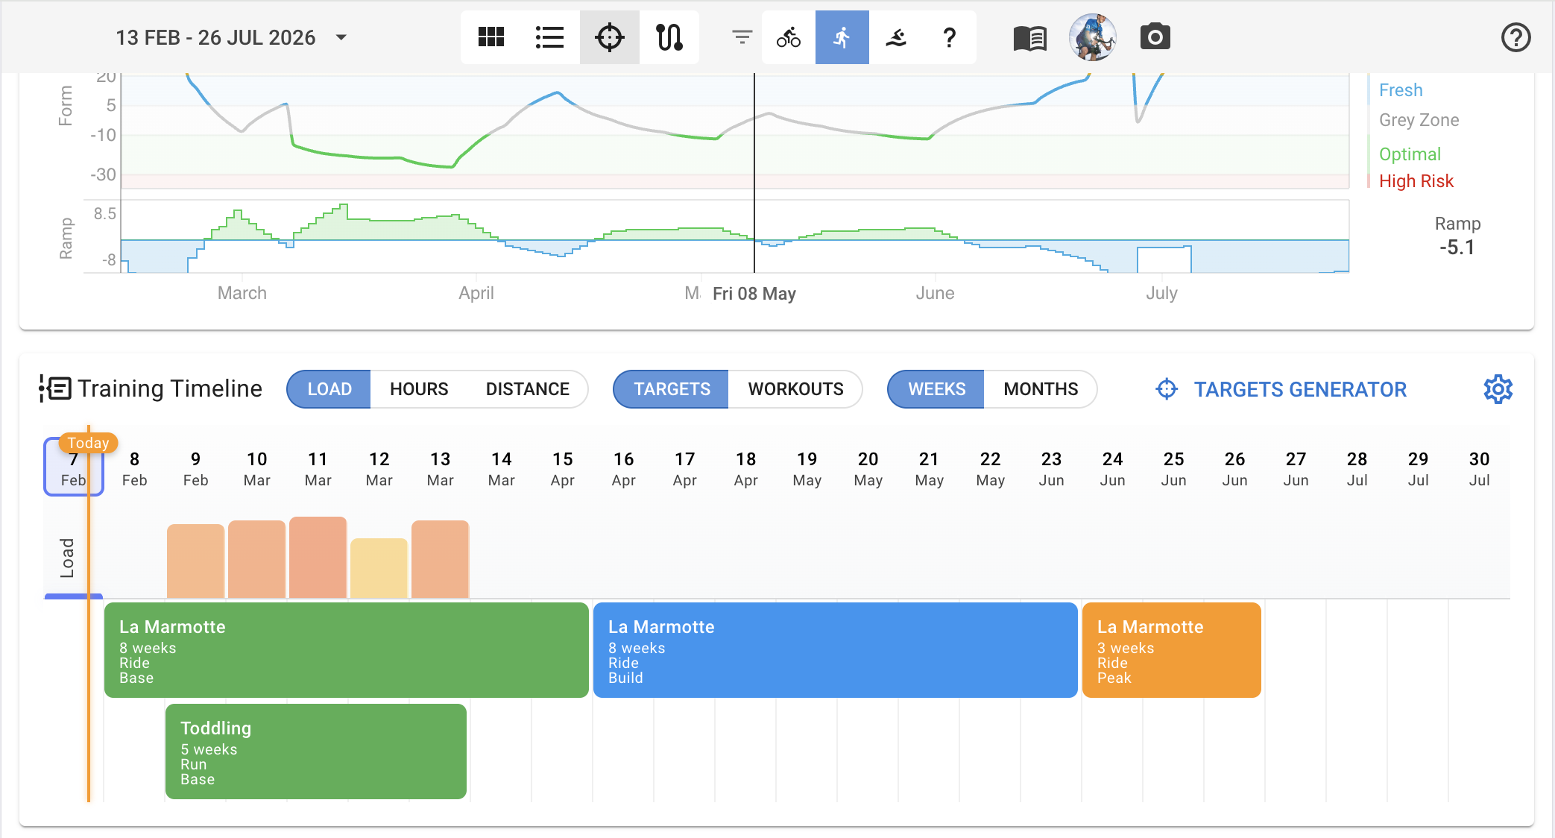1555x838 pixels.
Task: Toggle the swimming activities filter
Action: [x=895, y=37]
